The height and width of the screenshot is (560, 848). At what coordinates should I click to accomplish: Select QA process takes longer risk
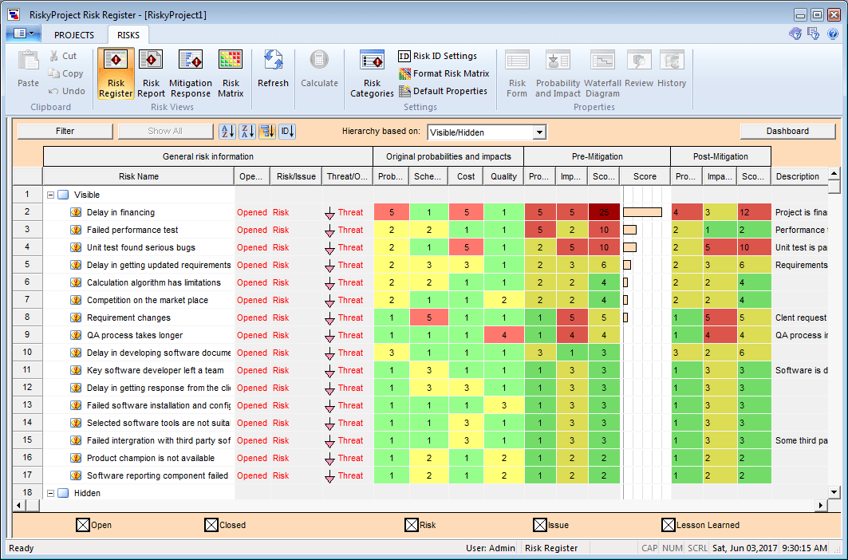pyautogui.click(x=135, y=336)
